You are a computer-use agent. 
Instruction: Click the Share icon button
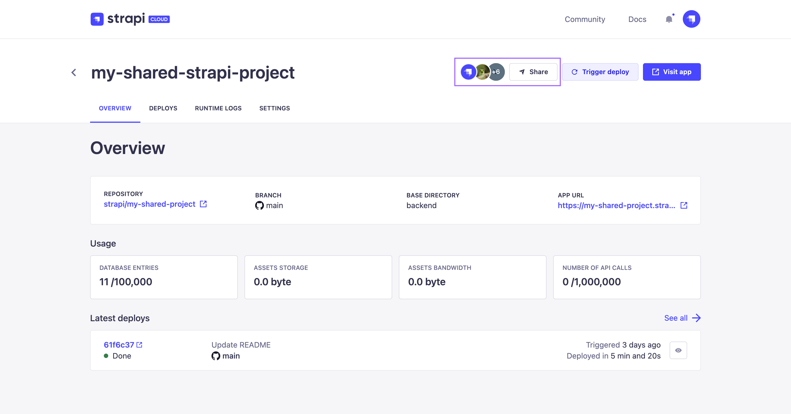click(533, 72)
